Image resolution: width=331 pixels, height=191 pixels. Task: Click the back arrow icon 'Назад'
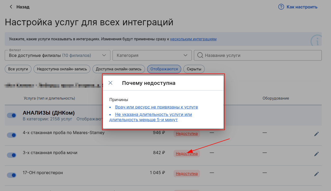pos(11,7)
